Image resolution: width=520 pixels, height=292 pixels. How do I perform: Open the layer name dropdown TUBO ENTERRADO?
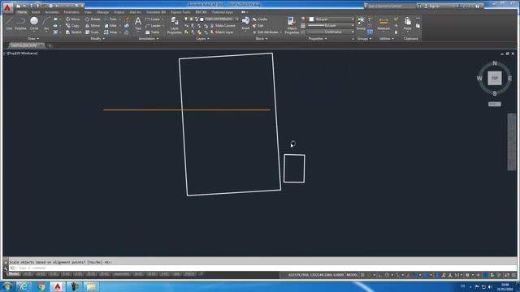[x=219, y=19]
